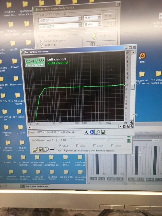Click the green spectrum icon next to IMD+N row
Viewport: 162px width, 216px height.
pyautogui.click(x=129, y=141)
